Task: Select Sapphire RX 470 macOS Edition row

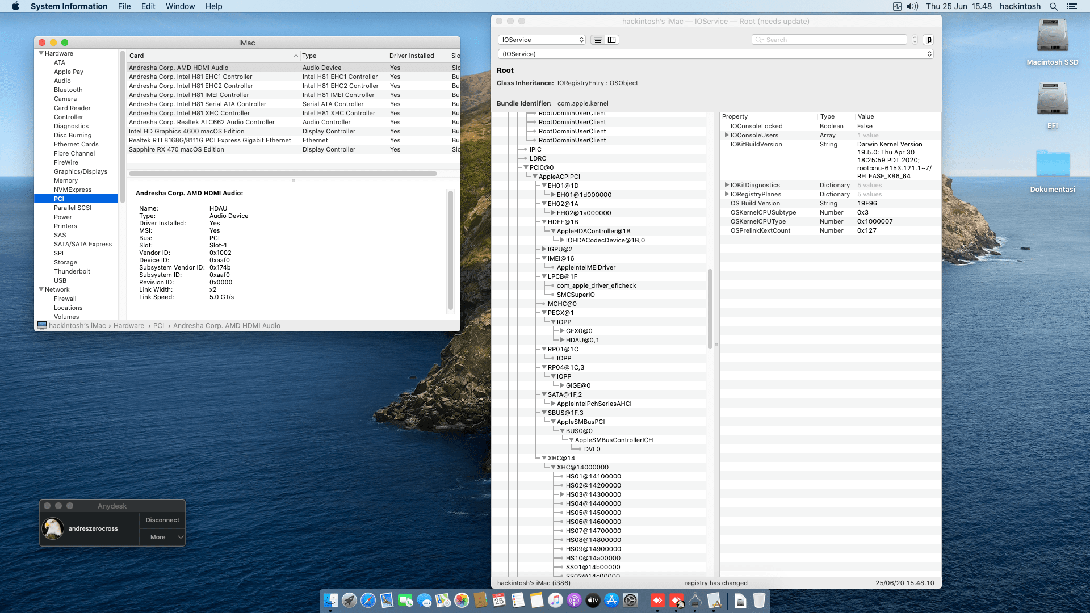Action: tap(294, 149)
